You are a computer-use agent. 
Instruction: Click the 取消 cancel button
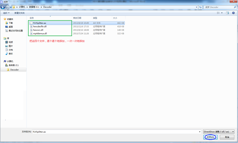tap(227, 137)
